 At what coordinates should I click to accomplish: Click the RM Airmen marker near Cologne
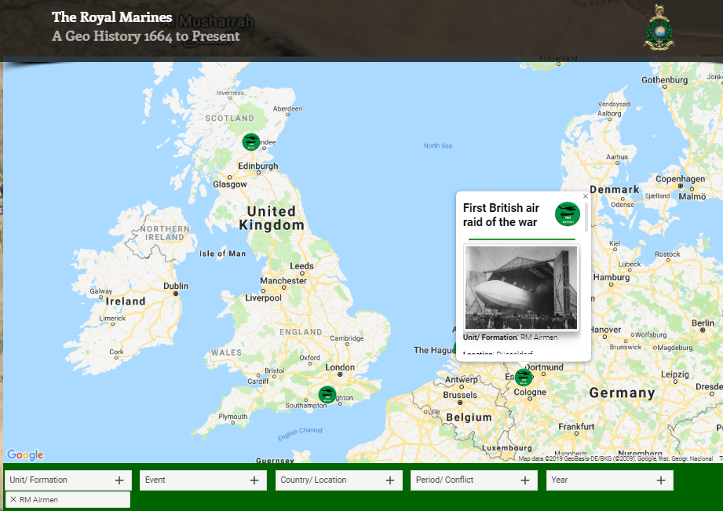pos(524,377)
